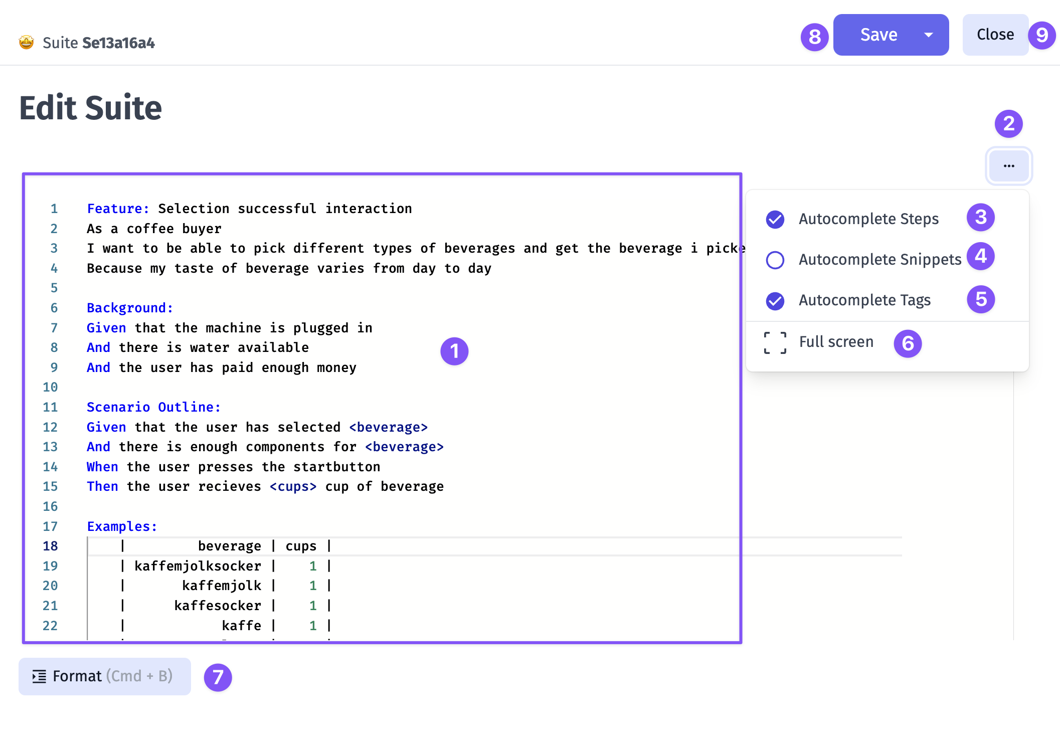This screenshot has height=750, width=1060.
Task: Click the '<beverage>' placeholder on line 12
Action: point(389,427)
